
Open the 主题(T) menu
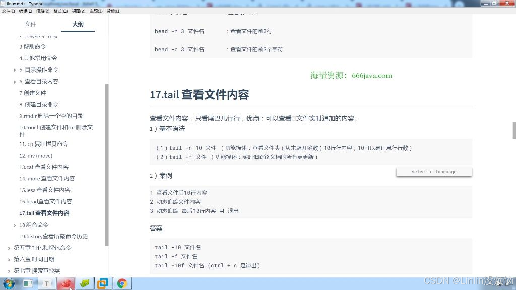[x=96, y=11]
